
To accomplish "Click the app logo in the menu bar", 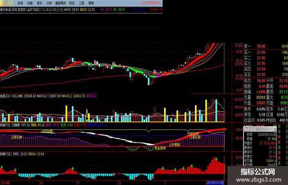I will pyautogui.click(x=7, y=3).
